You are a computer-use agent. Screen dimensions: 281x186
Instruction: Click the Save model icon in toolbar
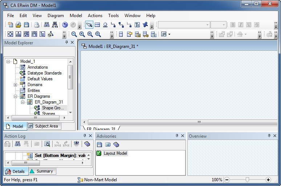27,25
